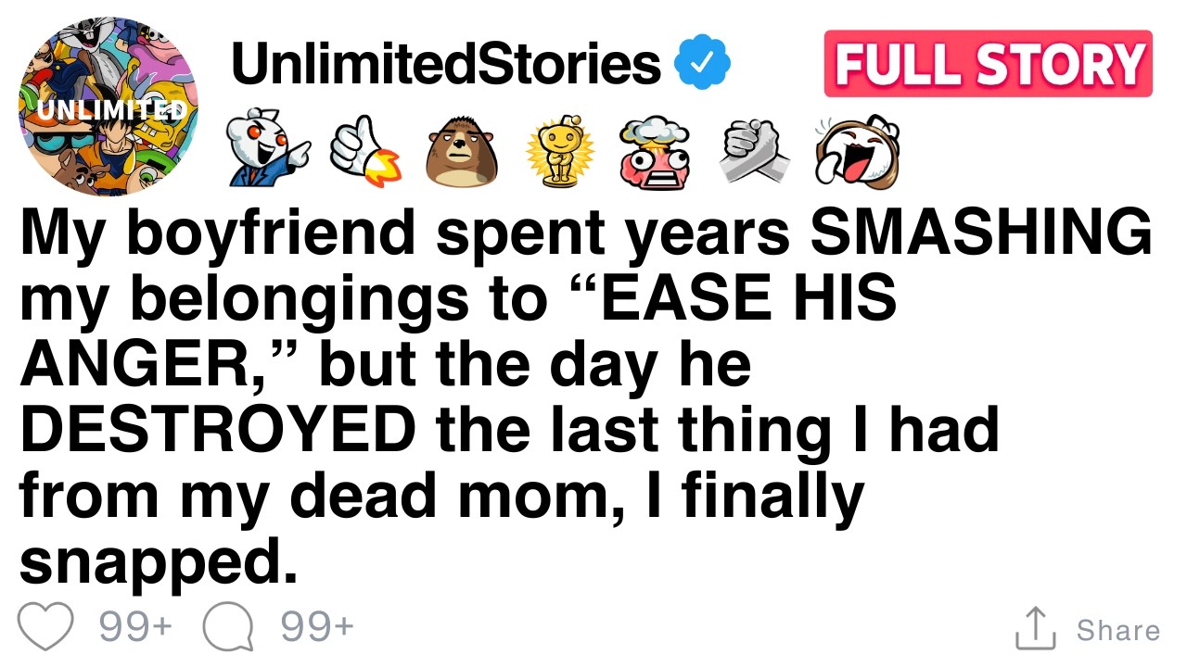Click the brown bear award icon
Image resolution: width=1187 pixels, height=667 pixels.
tap(461, 153)
